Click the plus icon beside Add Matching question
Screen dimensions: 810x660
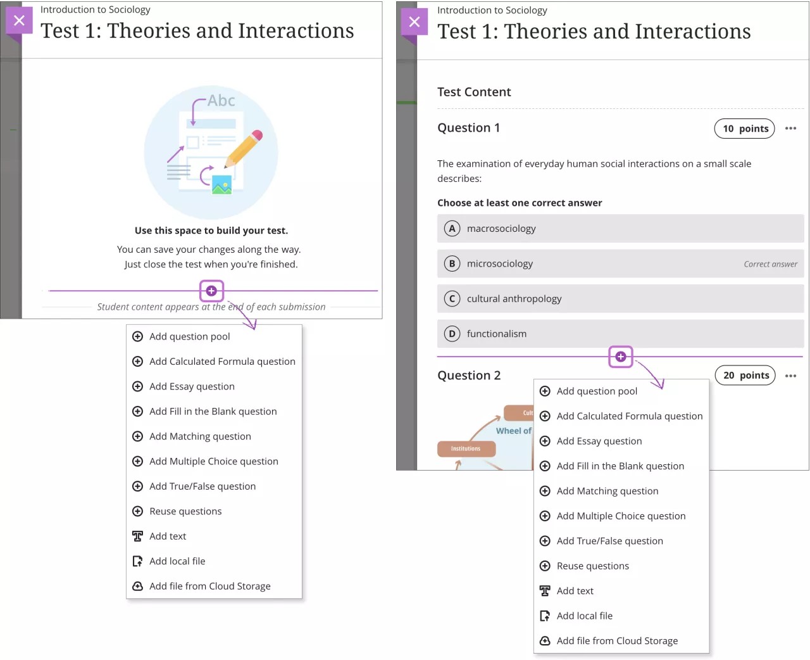138,436
